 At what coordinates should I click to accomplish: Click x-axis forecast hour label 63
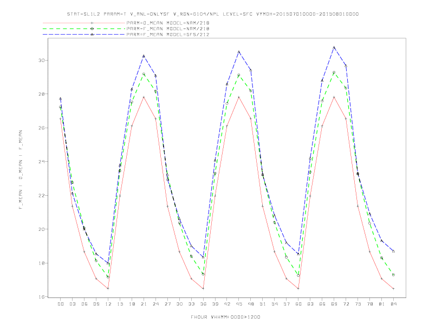tap(310, 304)
